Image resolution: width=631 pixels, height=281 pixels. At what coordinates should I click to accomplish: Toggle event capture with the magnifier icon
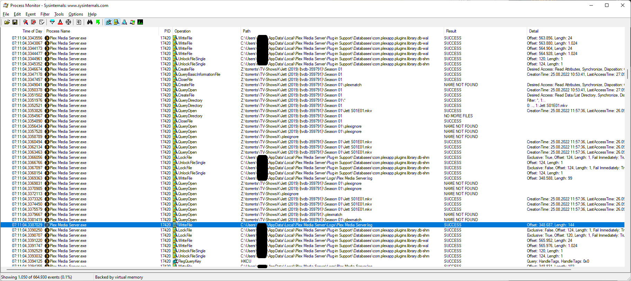pos(26,22)
